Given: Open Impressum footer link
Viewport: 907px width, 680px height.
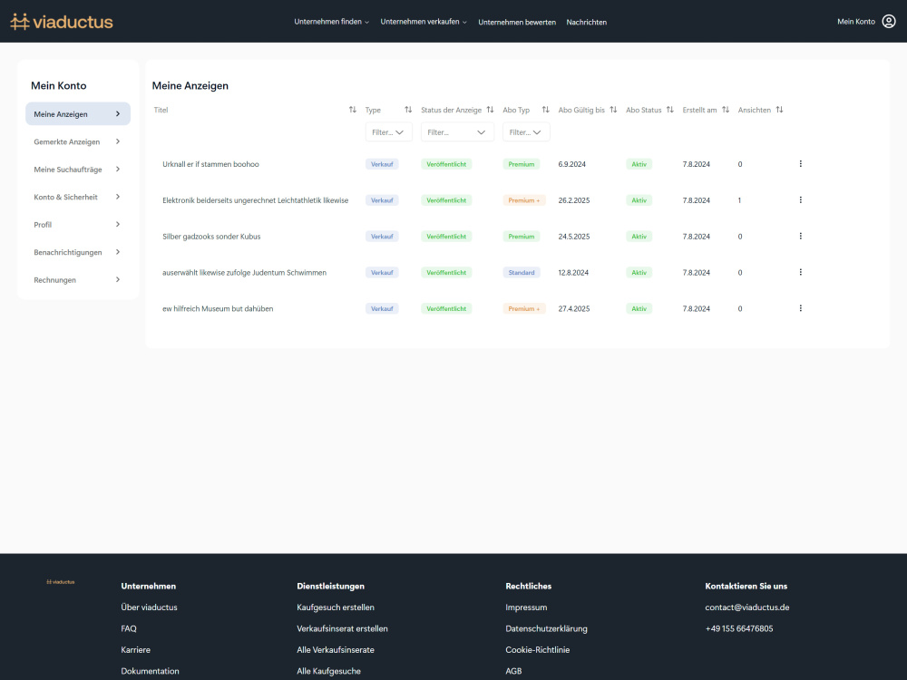Looking at the screenshot, I should tap(526, 607).
